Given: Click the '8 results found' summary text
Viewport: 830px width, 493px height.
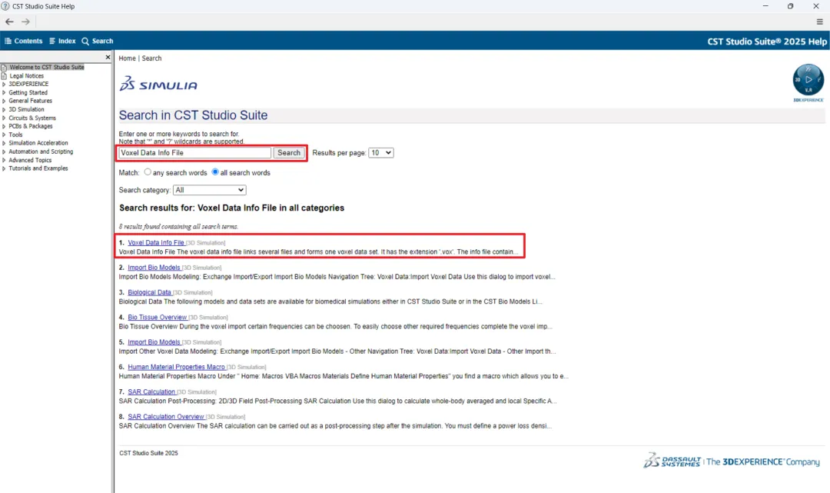Looking at the screenshot, I should pyautogui.click(x=178, y=227).
